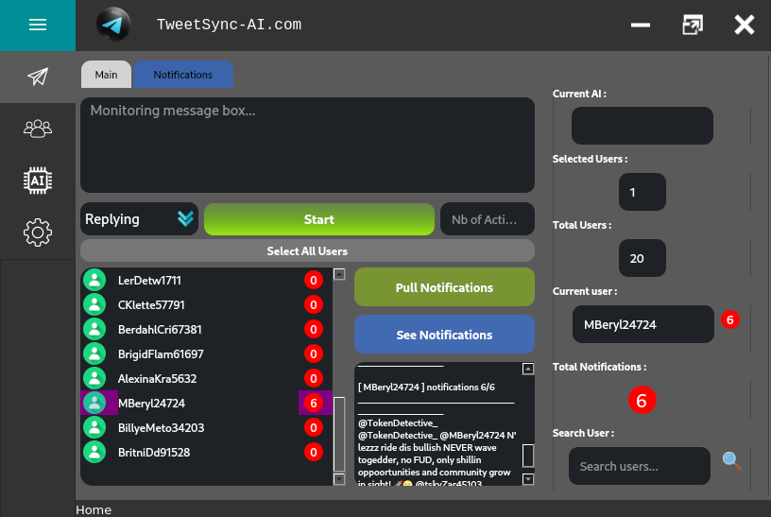Viewport: 771px width, 517px height.
Task: Click notification badge for CKlette57791
Action: tap(314, 304)
